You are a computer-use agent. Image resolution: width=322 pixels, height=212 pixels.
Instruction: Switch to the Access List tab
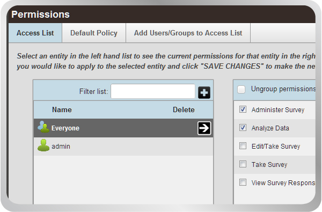35,33
